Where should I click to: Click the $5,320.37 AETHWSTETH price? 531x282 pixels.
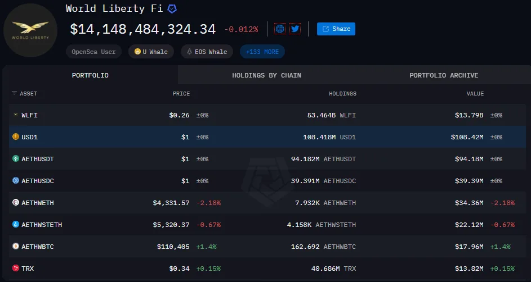point(171,225)
